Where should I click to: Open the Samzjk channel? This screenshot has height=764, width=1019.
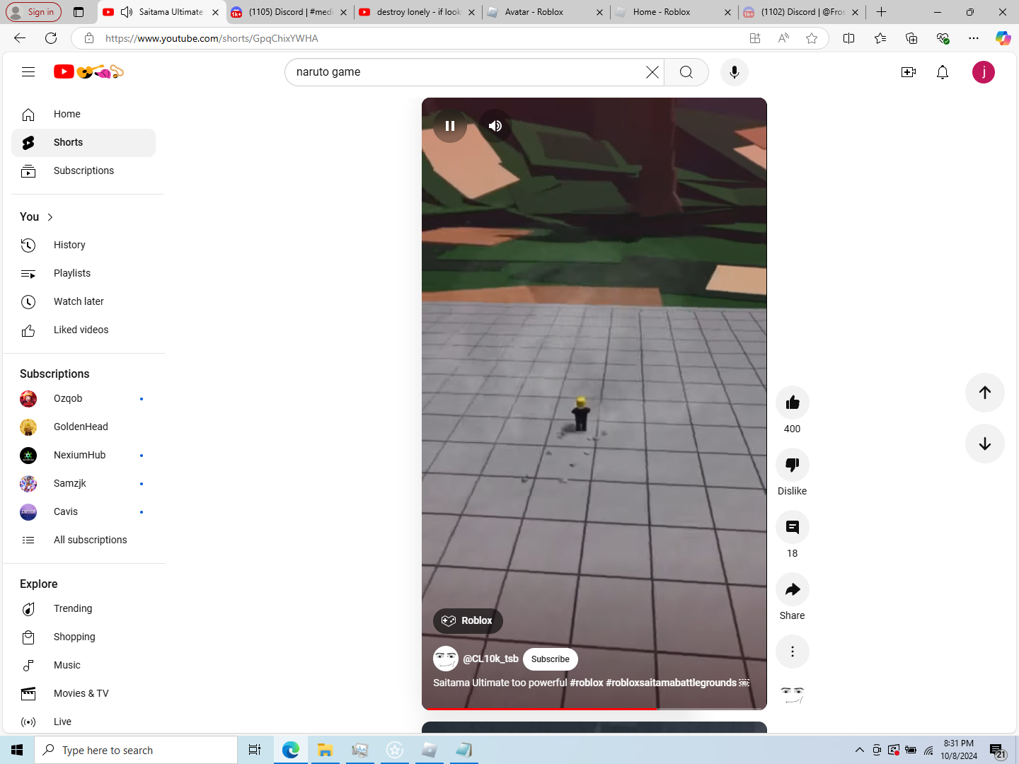point(84,483)
